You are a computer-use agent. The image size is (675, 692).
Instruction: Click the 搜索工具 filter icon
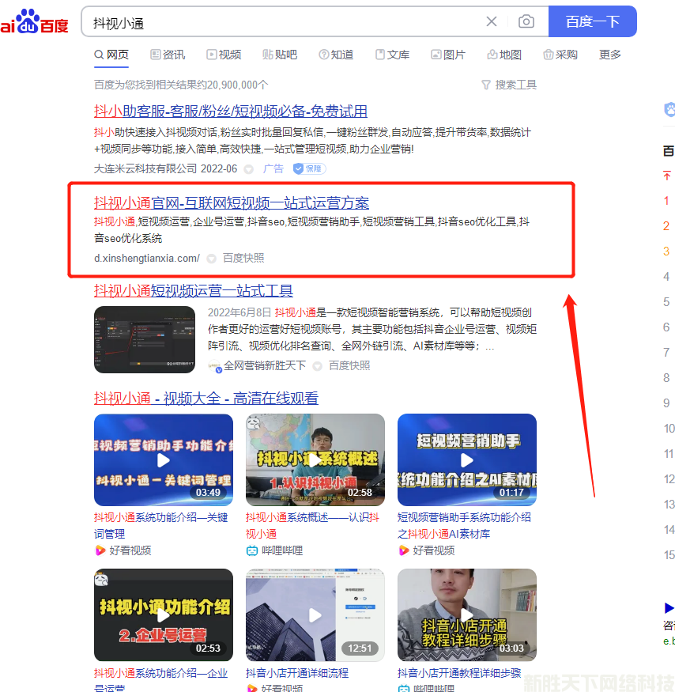point(486,85)
